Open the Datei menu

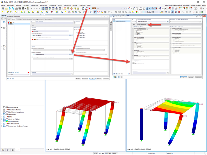[x=3, y=5]
